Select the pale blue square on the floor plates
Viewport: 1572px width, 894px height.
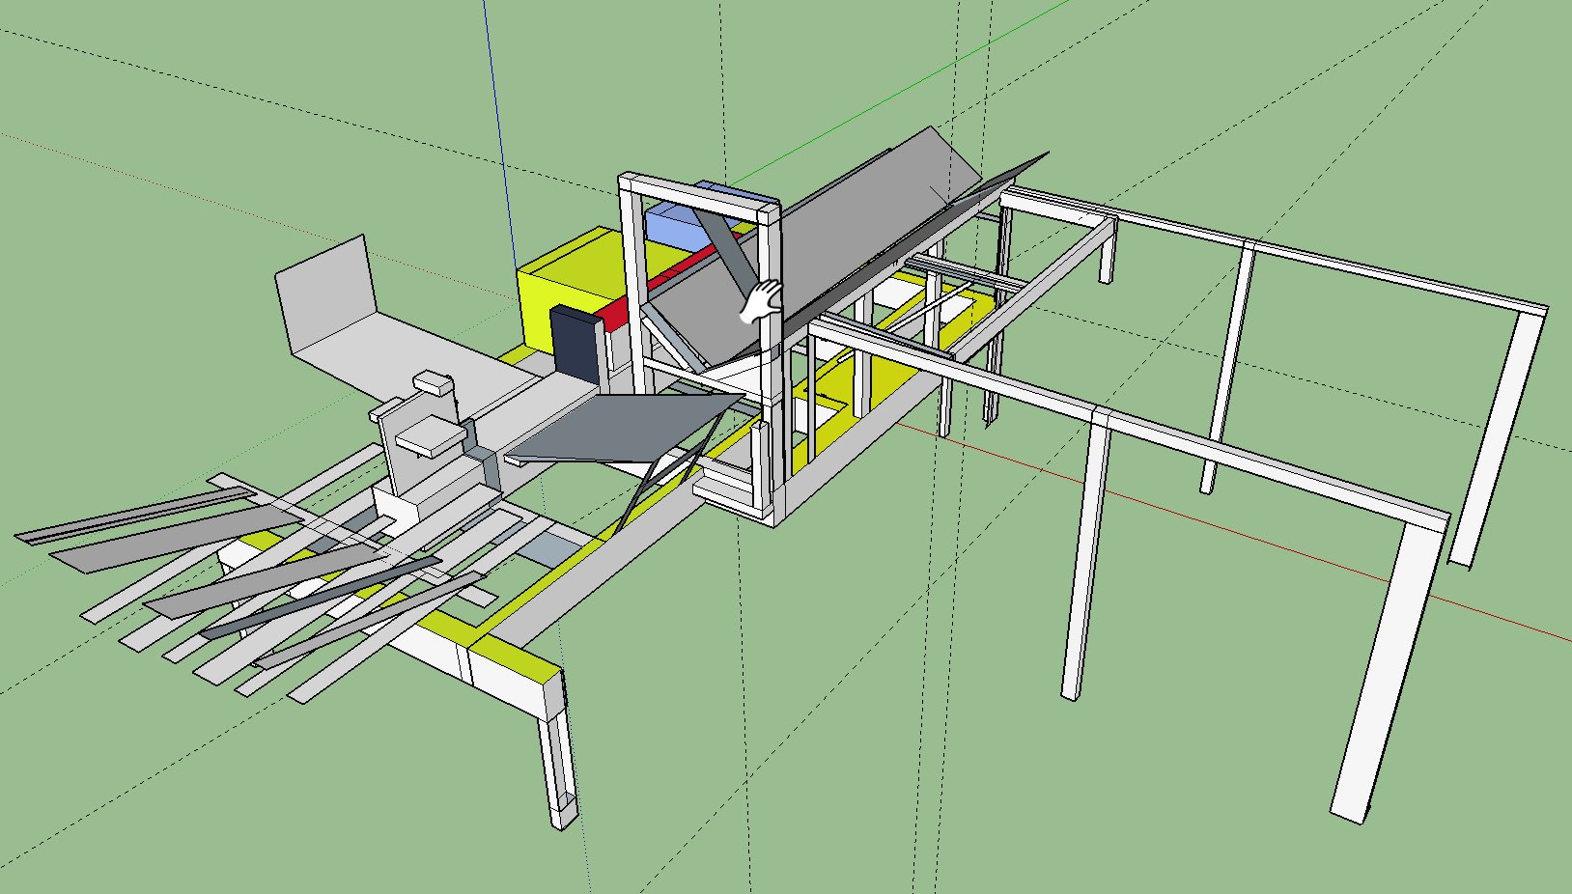[547, 551]
